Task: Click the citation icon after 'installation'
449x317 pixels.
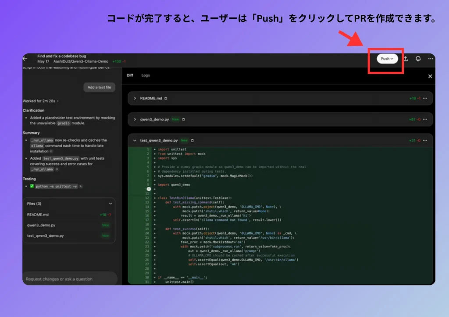Action: (x=51, y=151)
